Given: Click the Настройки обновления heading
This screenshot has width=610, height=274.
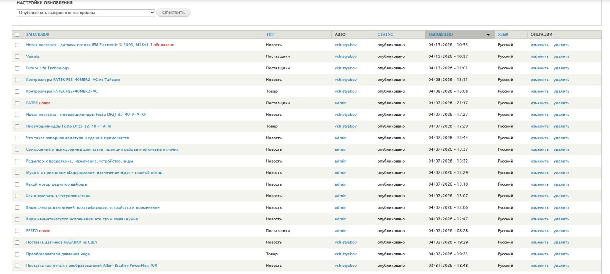Looking at the screenshot, I should 44,3.
